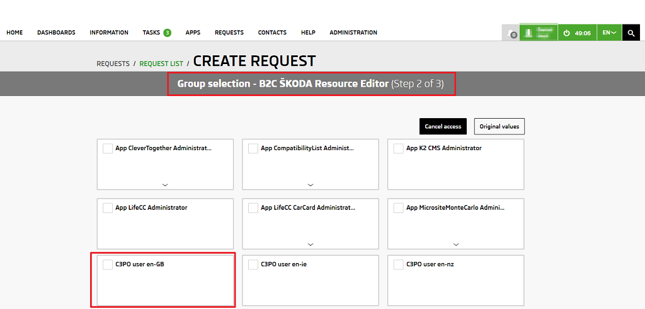
Task: Expand the App CompatibilityList card chevron
Action: point(311,185)
